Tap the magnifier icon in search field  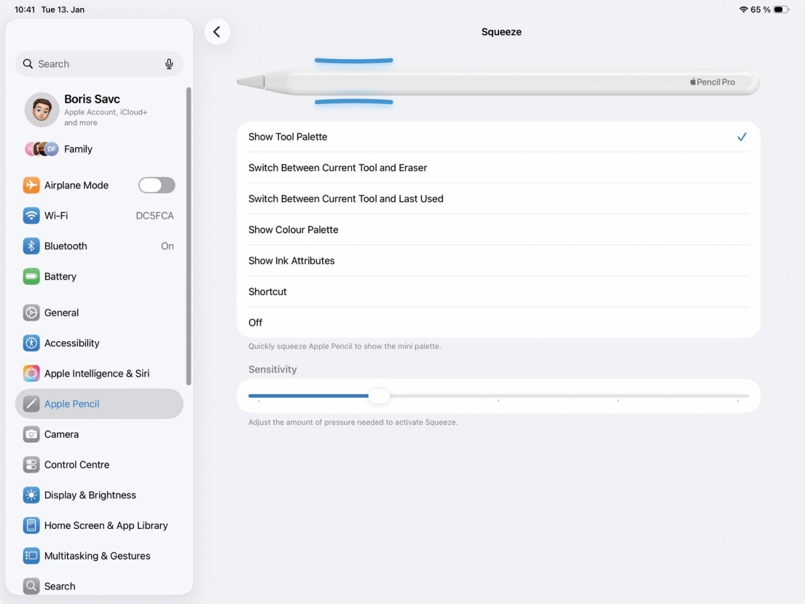click(x=28, y=64)
